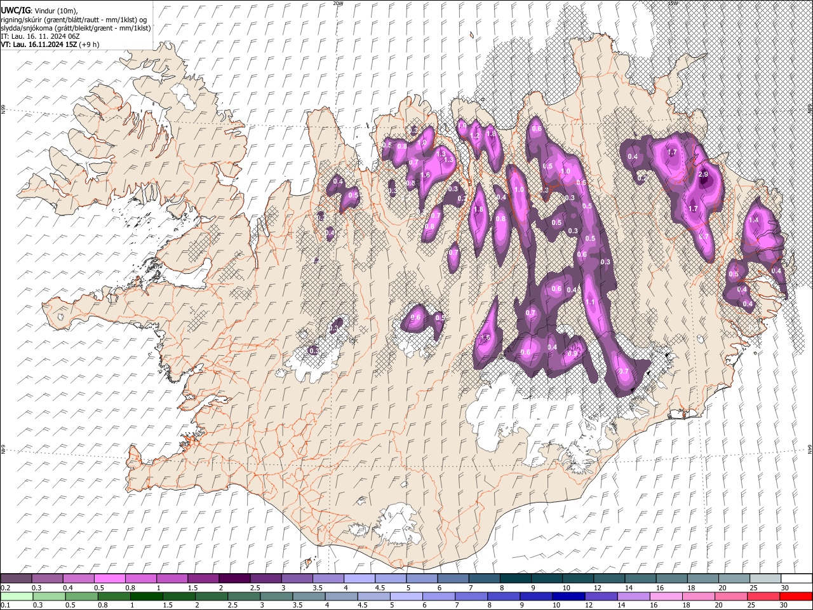Select top legend swatch between 0.2 and 0.3
This screenshot has width=813, height=610.
[16, 578]
